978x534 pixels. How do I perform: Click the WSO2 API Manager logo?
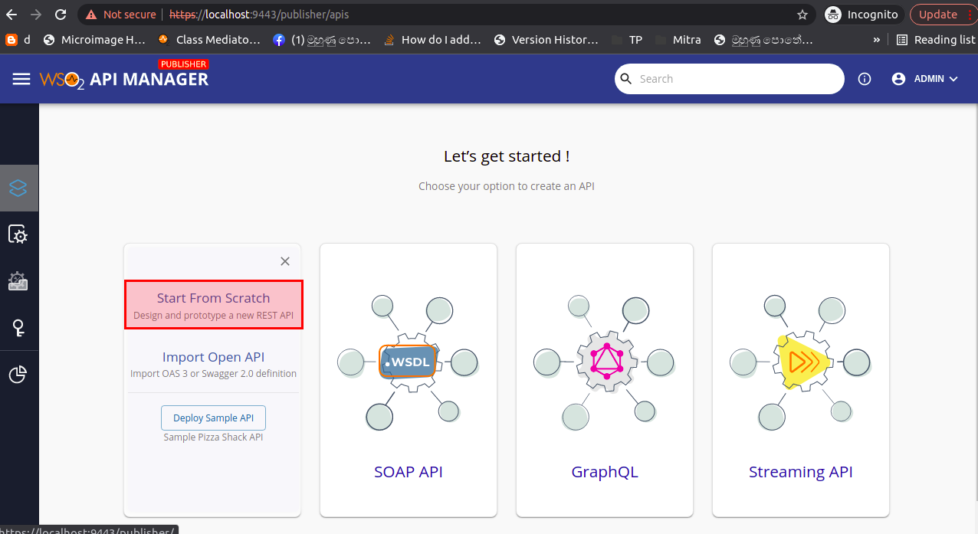tap(124, 78)
